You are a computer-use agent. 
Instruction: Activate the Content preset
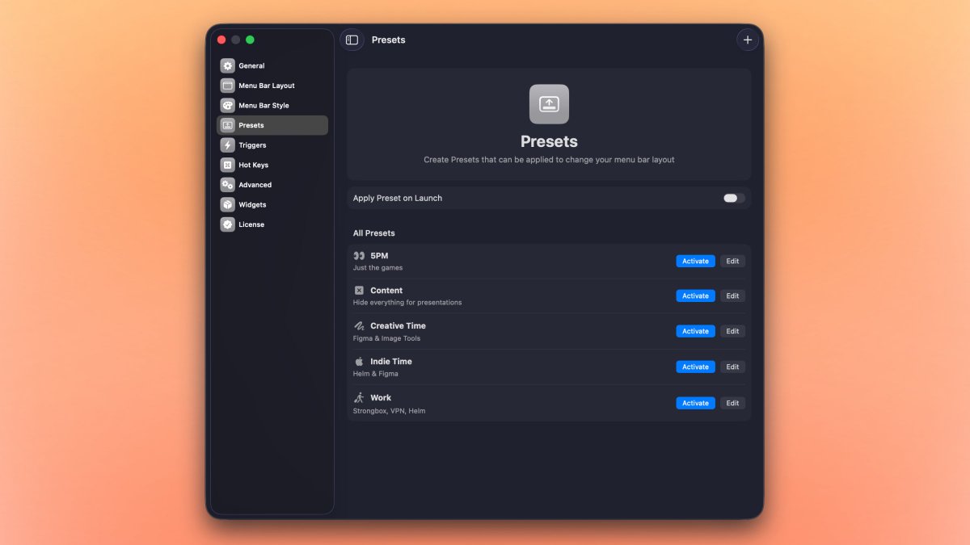click(x=695, y=296)
